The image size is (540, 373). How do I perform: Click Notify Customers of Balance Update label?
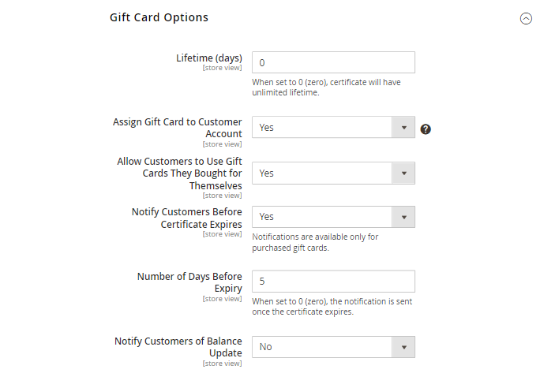point(178,347)
